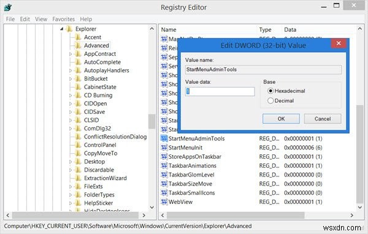Click the Value data input field
The image size is (368, 234).
220,91
